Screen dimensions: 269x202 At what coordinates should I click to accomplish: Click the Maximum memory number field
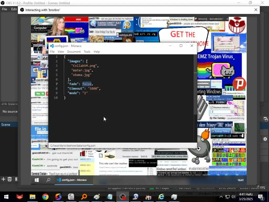pyautogui.click(x=220, y=112)
